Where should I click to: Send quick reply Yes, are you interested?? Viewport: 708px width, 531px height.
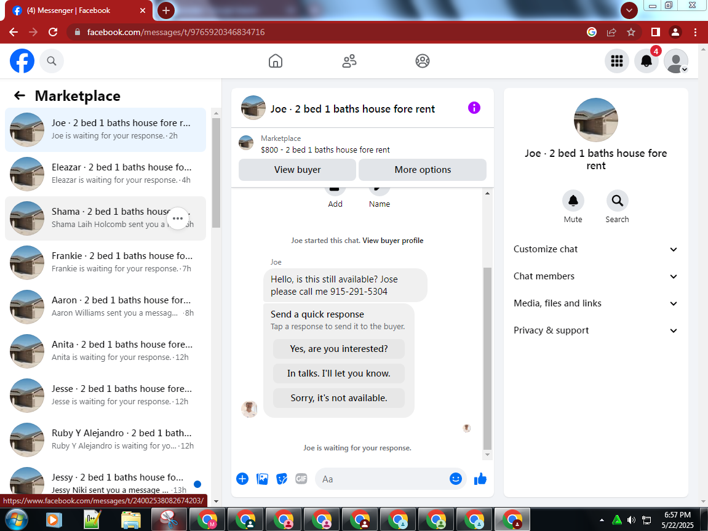(339, 349)
